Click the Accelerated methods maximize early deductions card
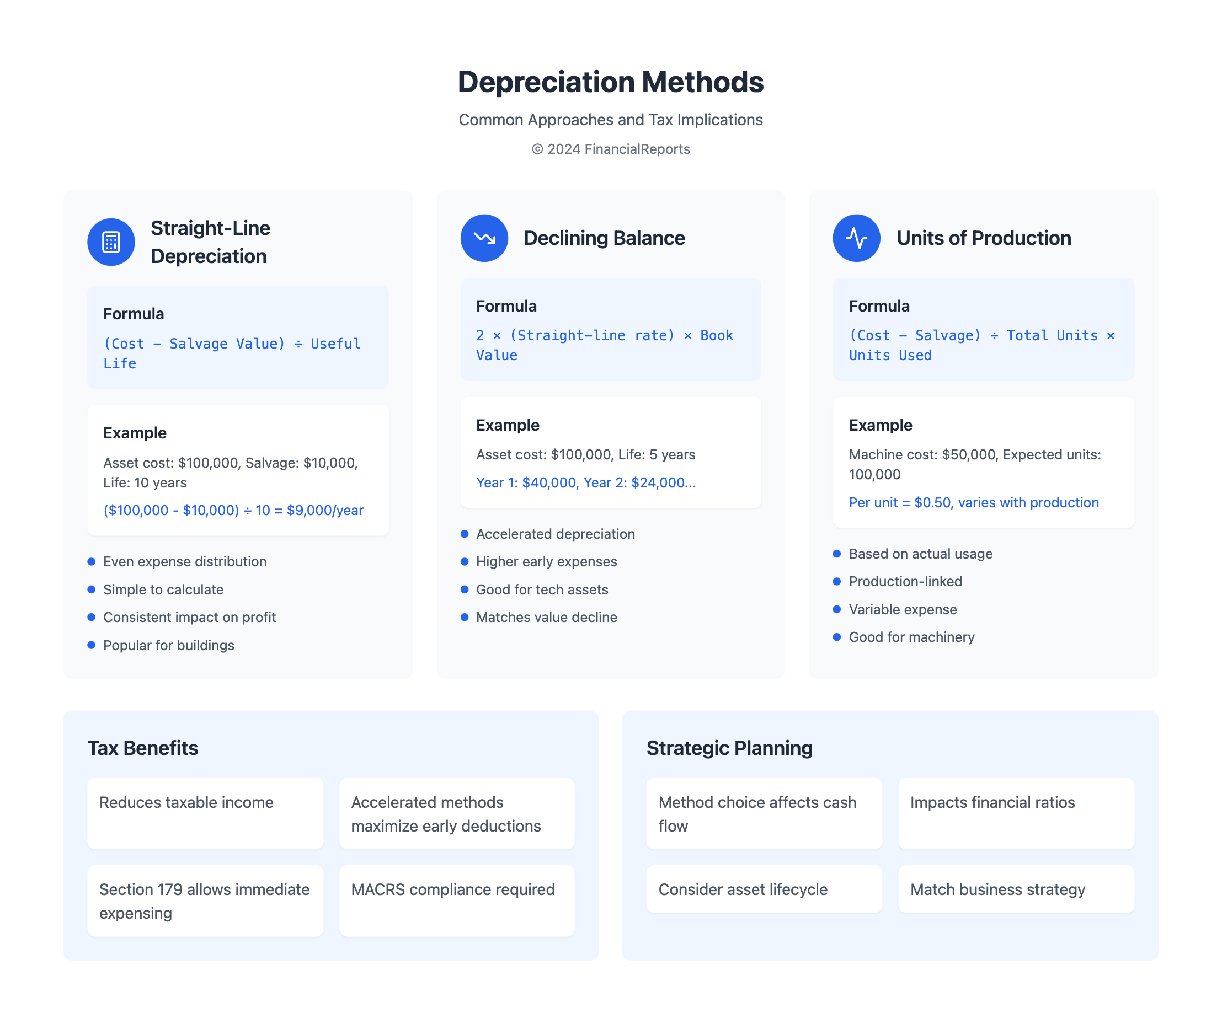This screenshot has height=1024, width=1222. coord(457,813)
